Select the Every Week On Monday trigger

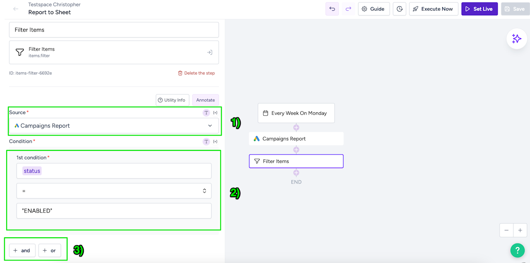coord(296,113)
